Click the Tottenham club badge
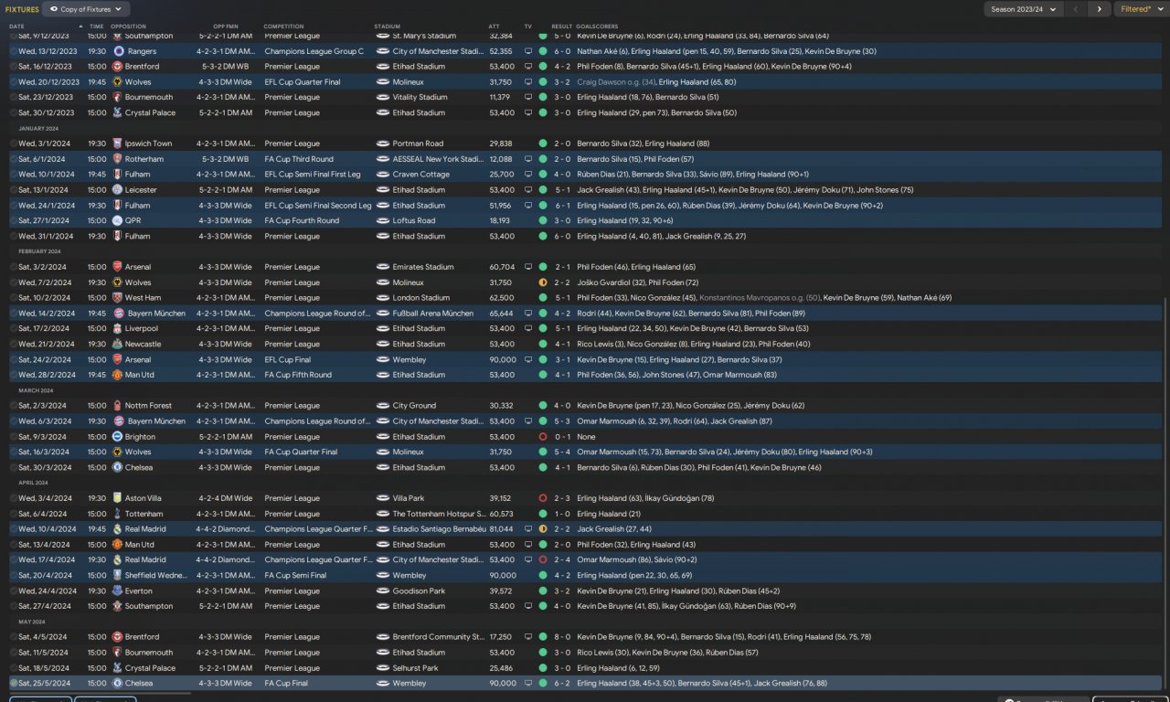1170x702 pixels. pyautogui.click(x=118, y=514)
